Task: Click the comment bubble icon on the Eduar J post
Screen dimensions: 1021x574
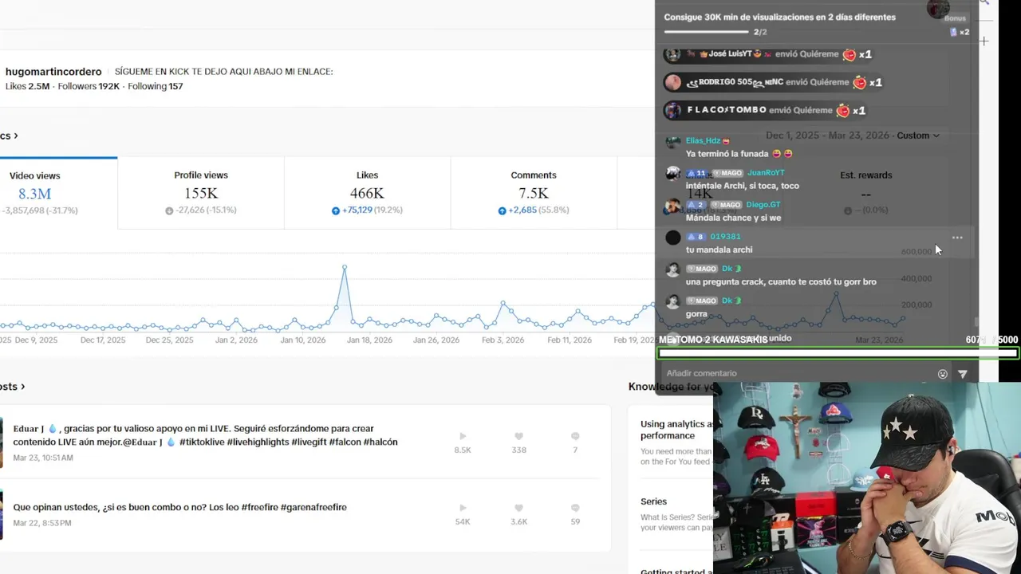Action: (x=575, y=436)
